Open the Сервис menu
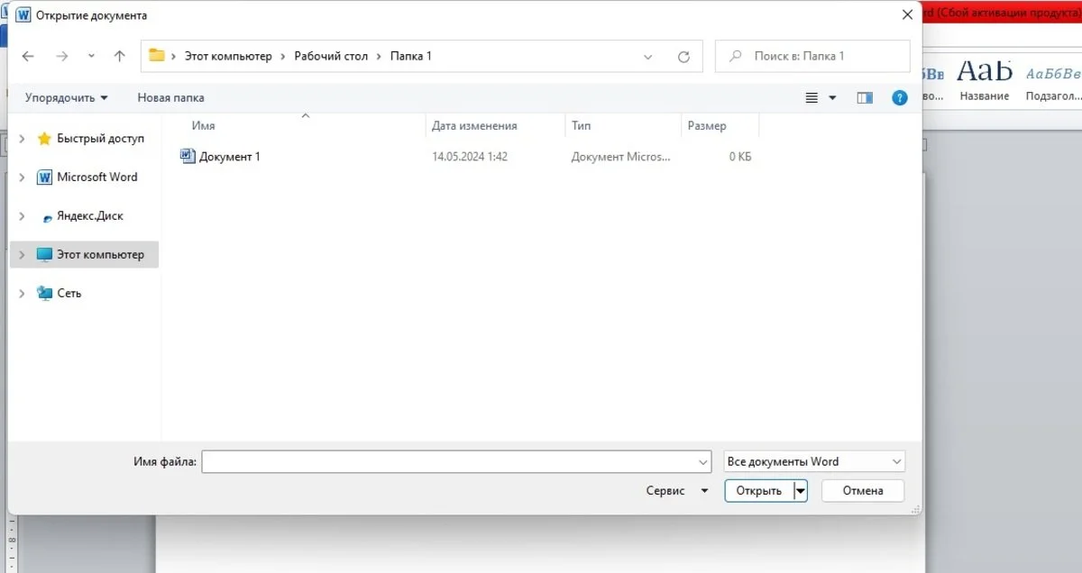This screenshot has height=573, width=1082. click(x=677, y=491)
